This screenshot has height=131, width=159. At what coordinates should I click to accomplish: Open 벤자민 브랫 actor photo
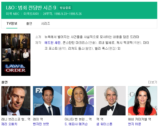coord(48,101)
